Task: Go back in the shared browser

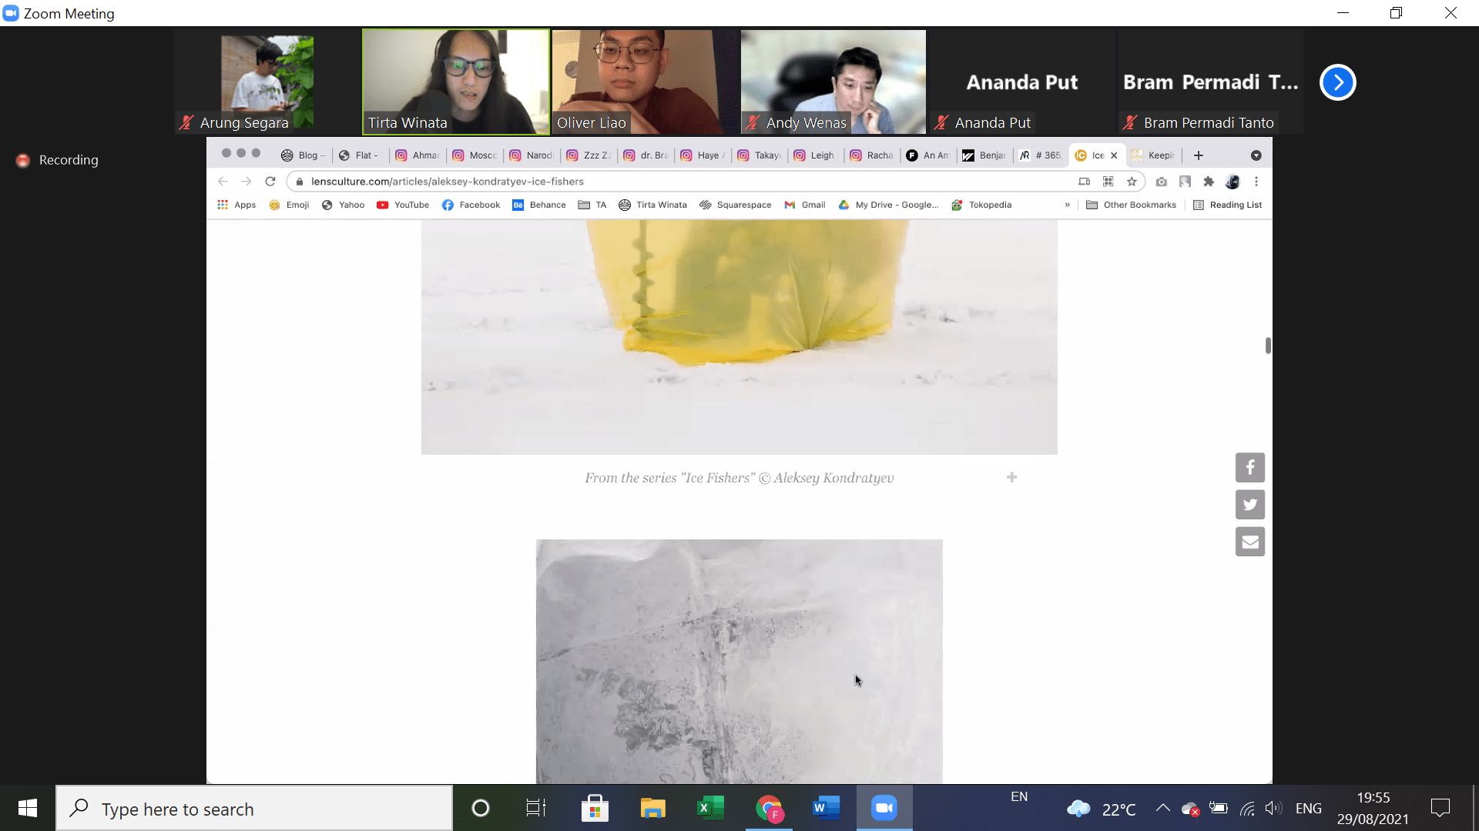Action: (223, 182)
